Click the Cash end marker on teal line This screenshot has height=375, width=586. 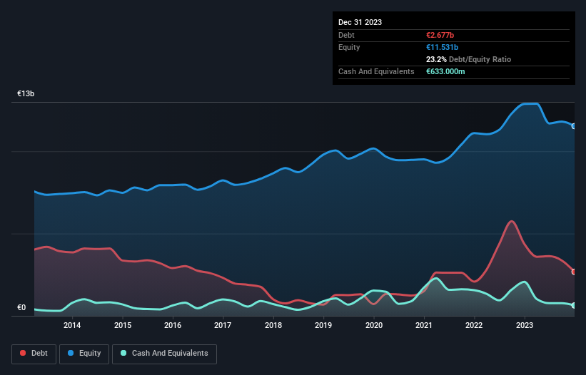pyautogui.click(x=574, y=305)
